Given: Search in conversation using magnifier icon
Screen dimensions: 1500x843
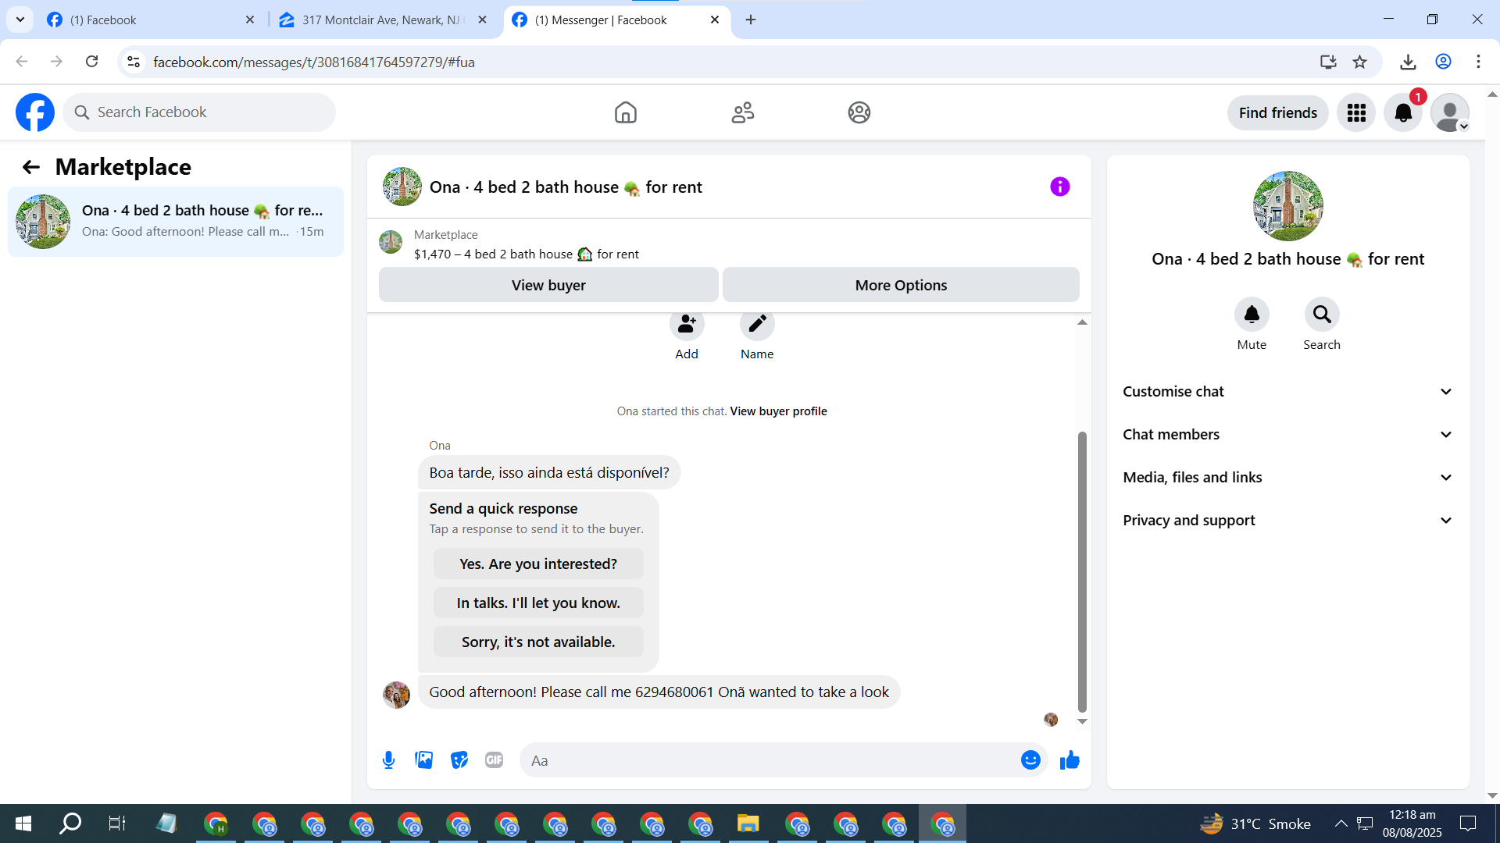Looking at the screenshot, I should coord(1321,315).
